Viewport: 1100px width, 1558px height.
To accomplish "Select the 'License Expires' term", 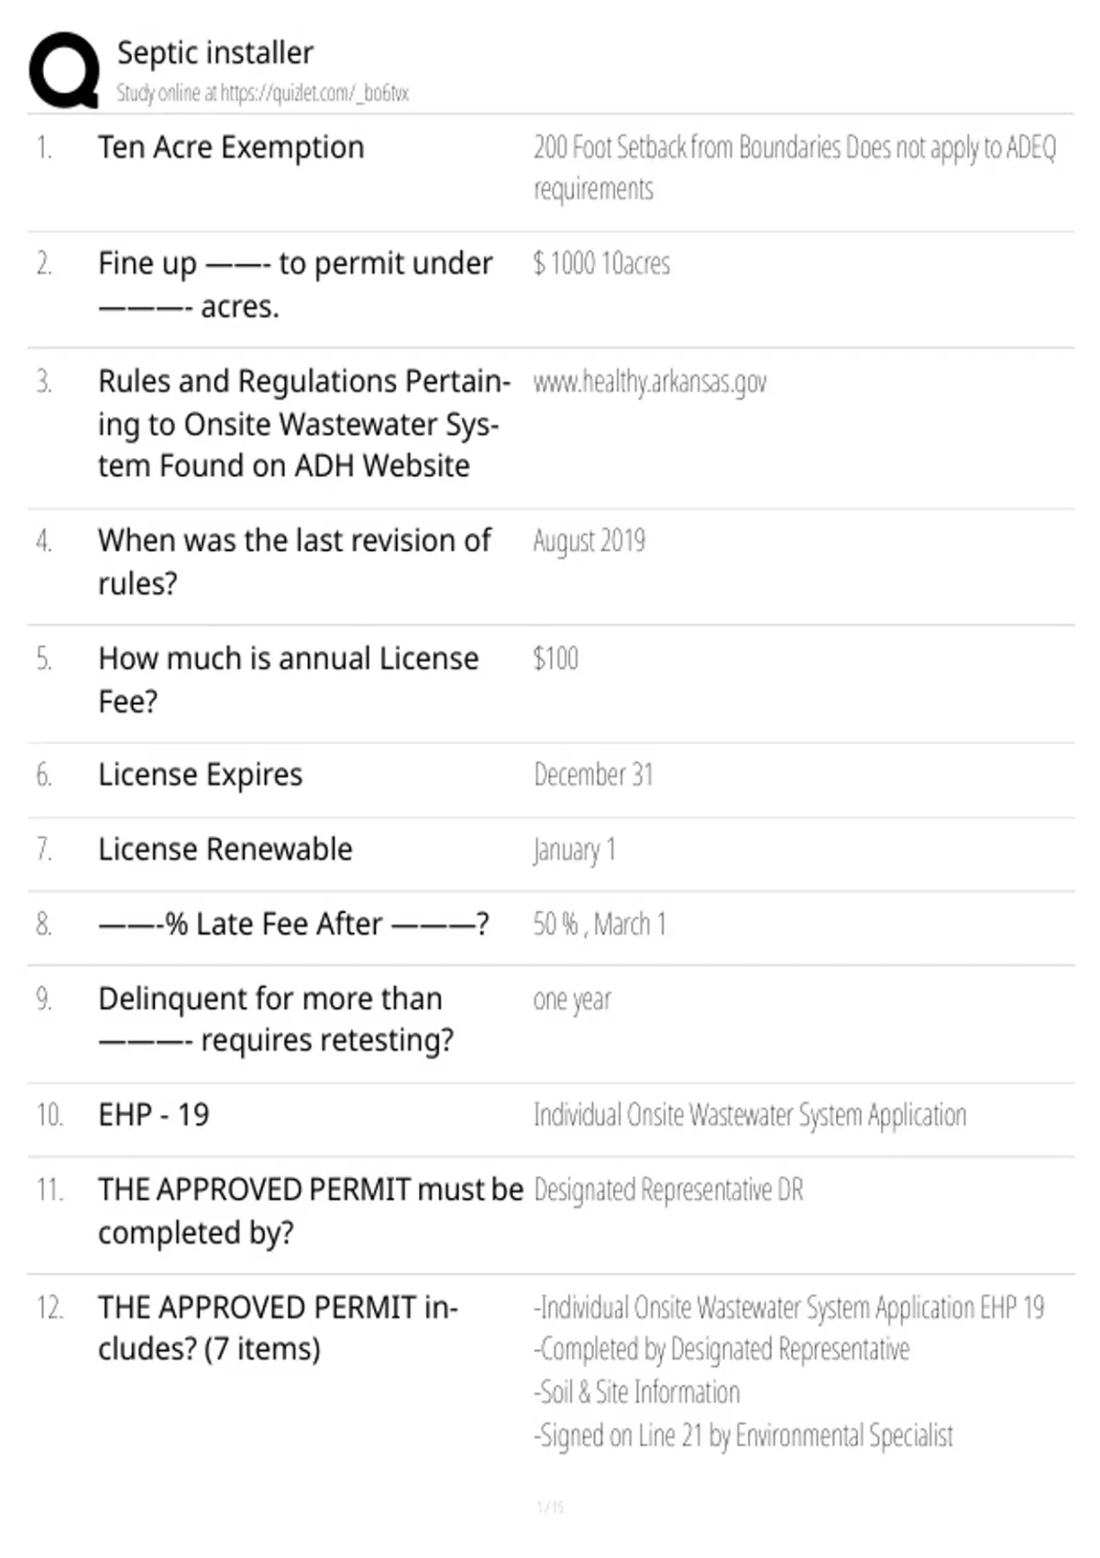I will (200, 775).
